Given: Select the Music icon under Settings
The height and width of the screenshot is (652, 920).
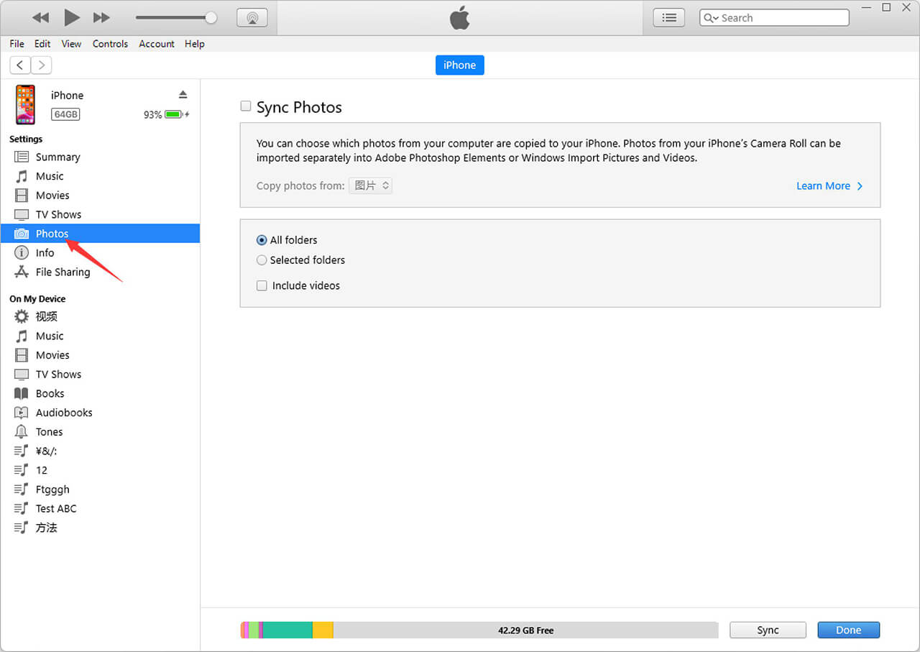Looking at the screenshot, I should 22,176.
